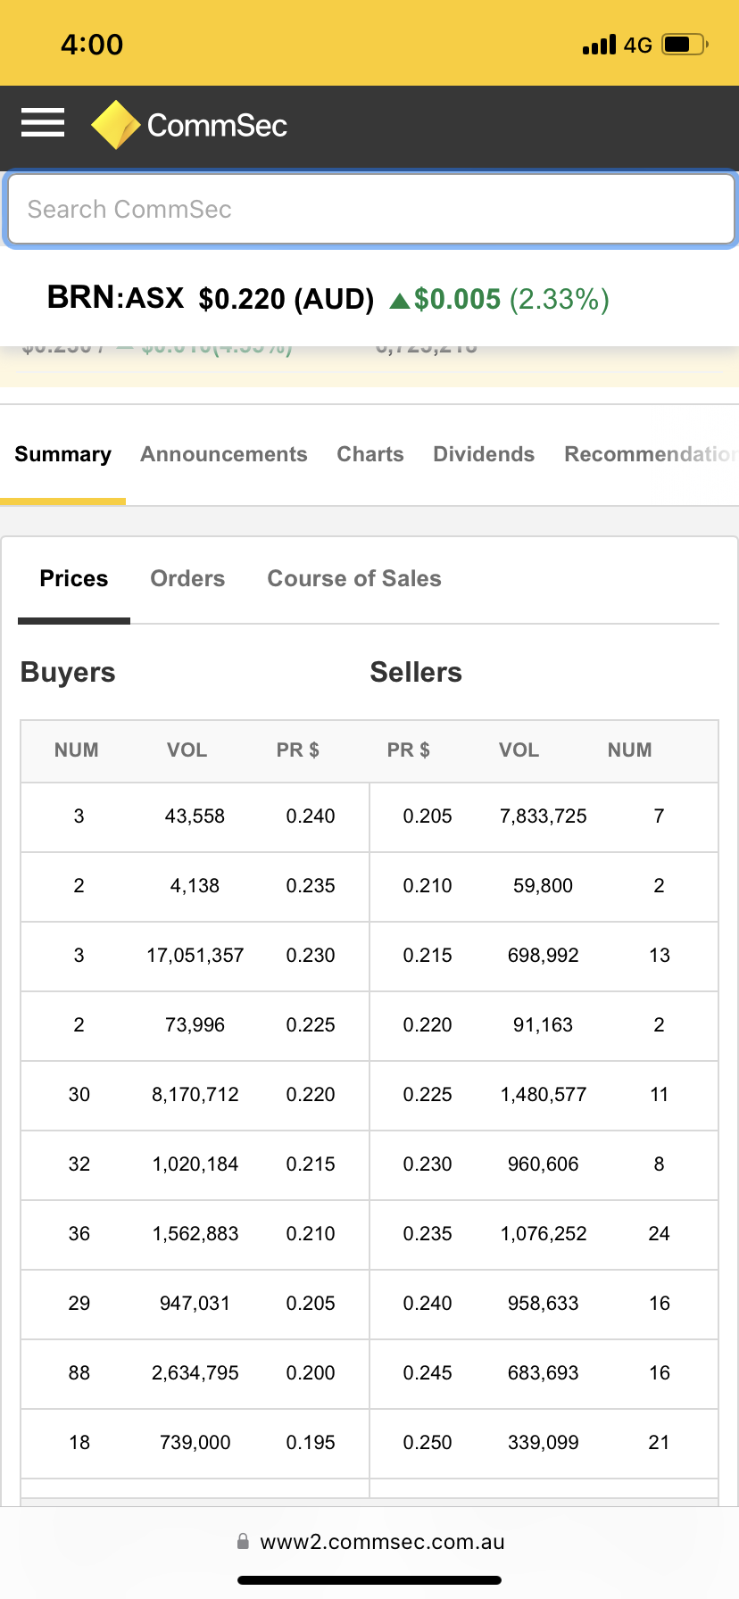The height and width of the screenshot is (1599, 739).
Task: Select the Dividends tab
Action: 484,454
